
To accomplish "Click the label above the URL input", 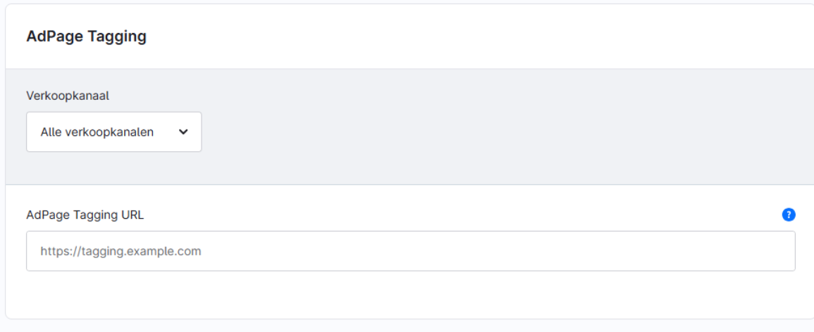I will [x=85, y=215].
